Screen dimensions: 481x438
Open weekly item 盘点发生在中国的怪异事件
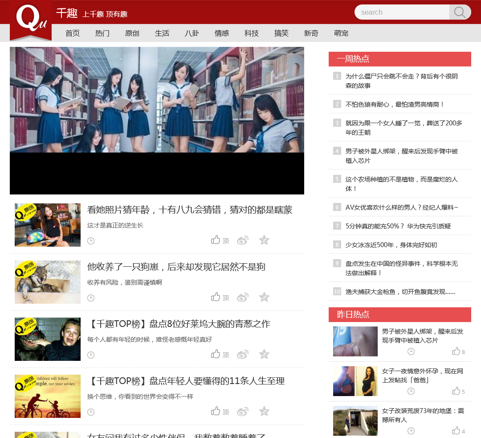click(x=402, y=268)
